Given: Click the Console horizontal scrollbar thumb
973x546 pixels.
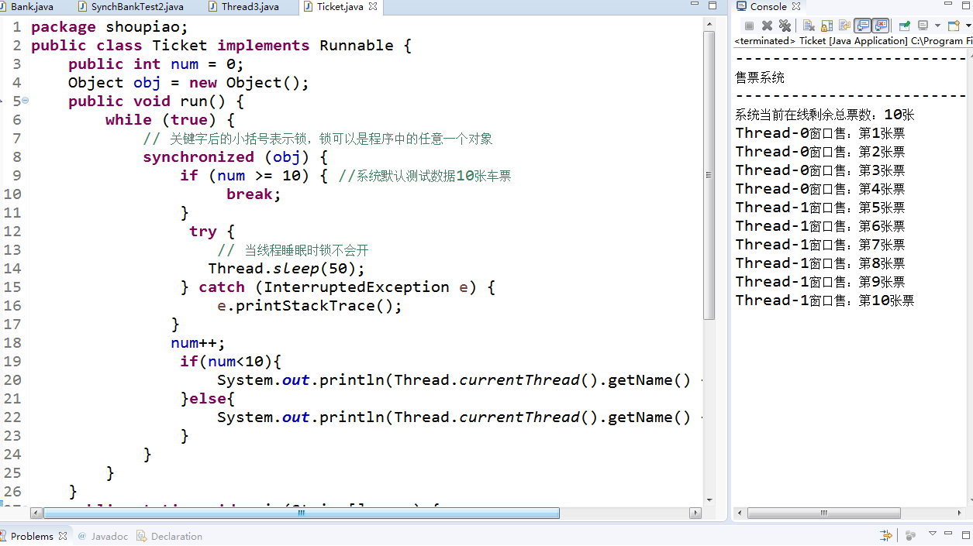Looking at the screenshot, I should [x=824, y=513].
